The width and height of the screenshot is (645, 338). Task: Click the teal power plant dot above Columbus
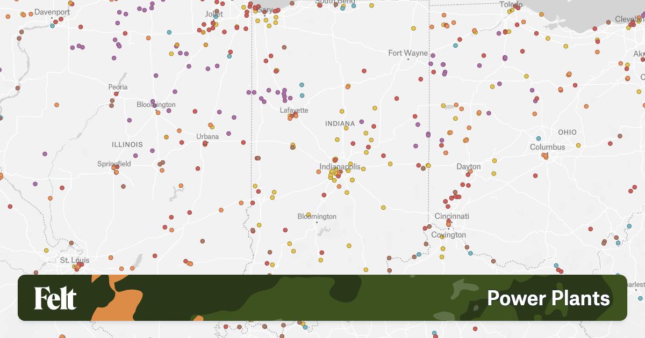tap(538, 138)
